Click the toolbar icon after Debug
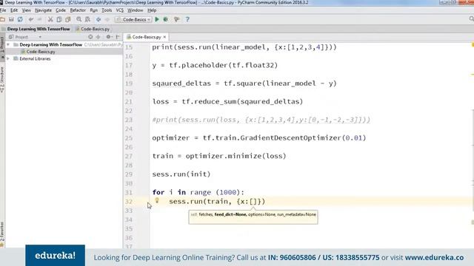The image size is (474, 266). click(x=177, y=19)
